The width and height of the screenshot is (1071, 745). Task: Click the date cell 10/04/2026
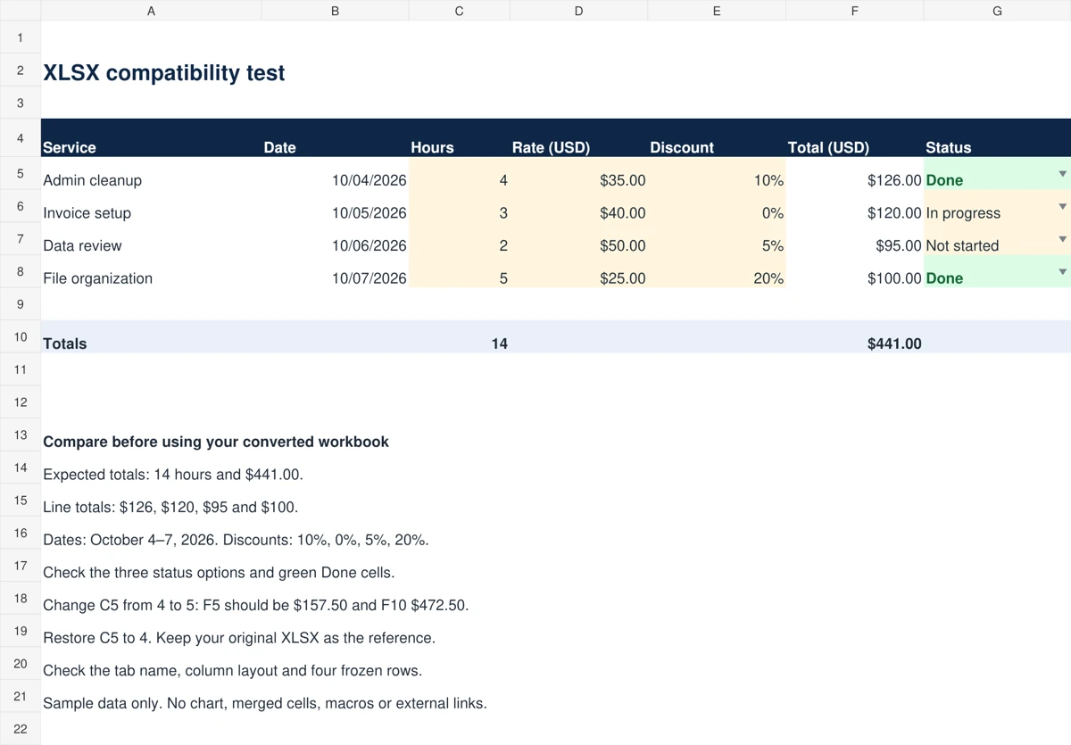point(335,174)
